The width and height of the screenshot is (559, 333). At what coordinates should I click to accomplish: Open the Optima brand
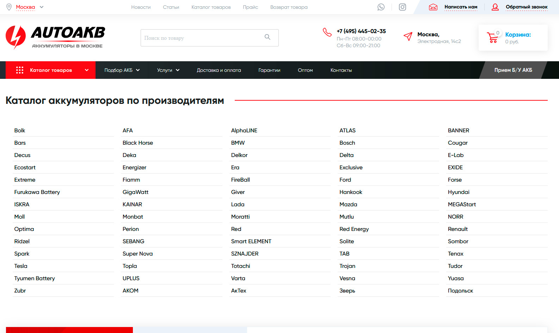pos(24,229)
